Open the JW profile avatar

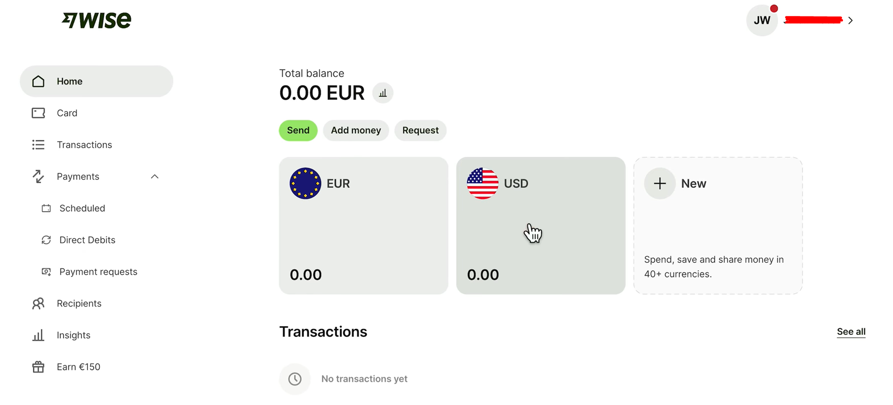point(762,20)
